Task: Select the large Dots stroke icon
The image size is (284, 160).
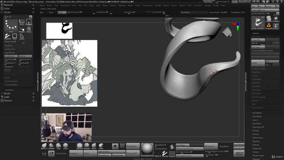Action: (x=11, y=25)
